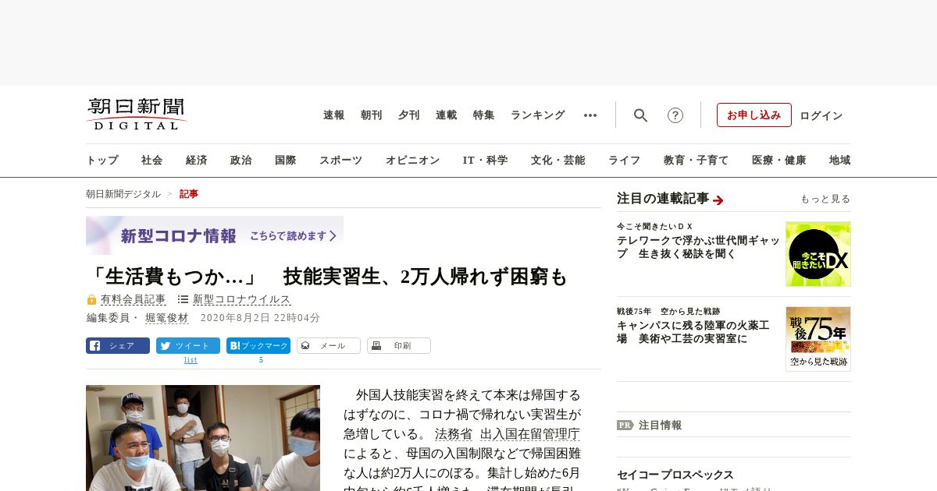Expand the three-dot more menu

click(590, 115)
